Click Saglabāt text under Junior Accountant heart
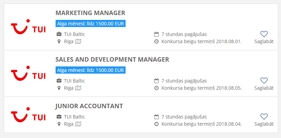Screen dimensions: 281x138 pyautogui.click(x=264, y=124)
